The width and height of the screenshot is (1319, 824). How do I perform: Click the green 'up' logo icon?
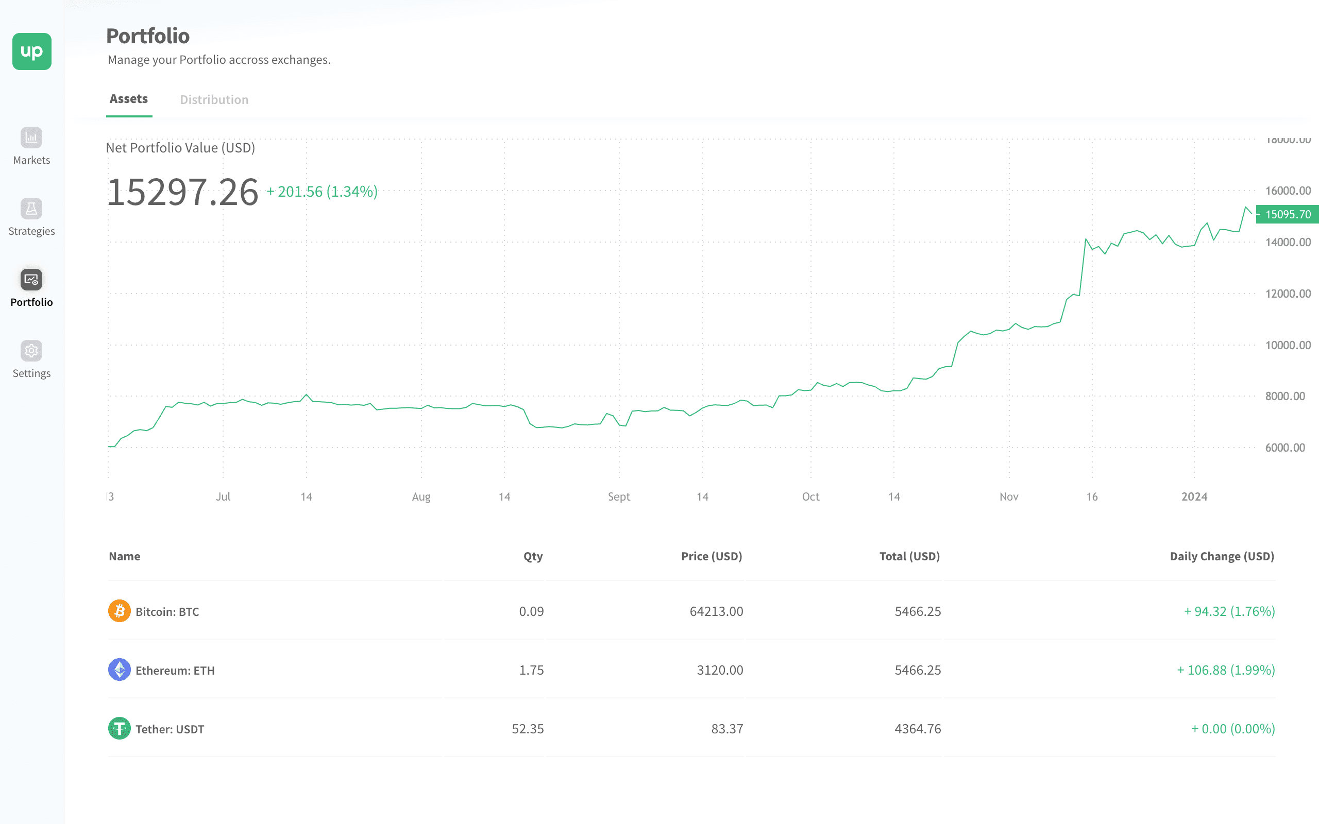click(x=31, y=51)
